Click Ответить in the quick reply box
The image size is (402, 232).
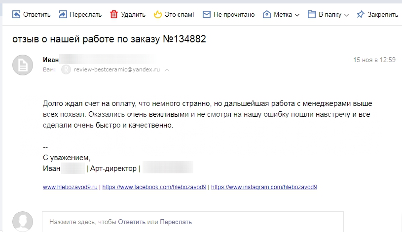tap(132, 222)
